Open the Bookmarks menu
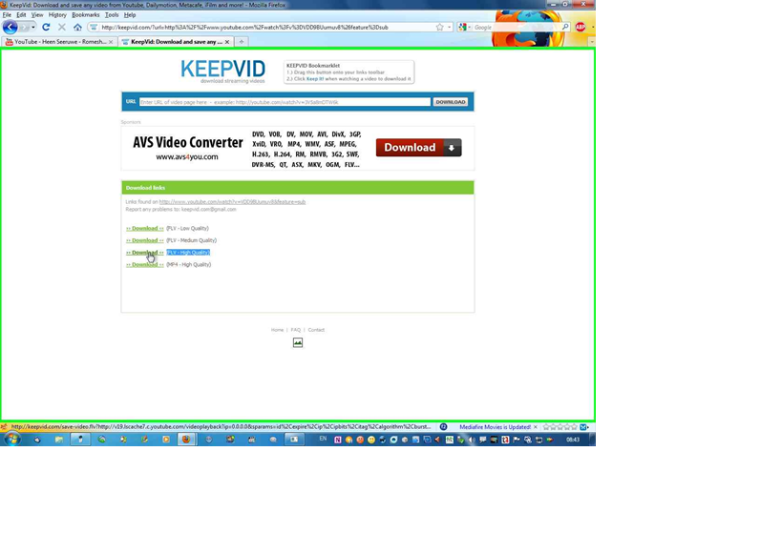This screenshot has height=554, width=781. pyautogui.click(x=85, y=15)
